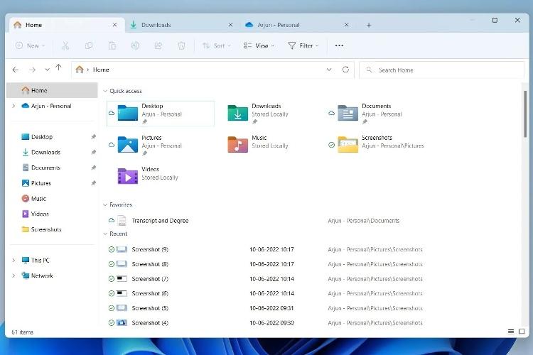Image resolution: width=533 pixels, height=355 pixels.
Task: Go up one level with up arrow
Action: coord(58,68)
